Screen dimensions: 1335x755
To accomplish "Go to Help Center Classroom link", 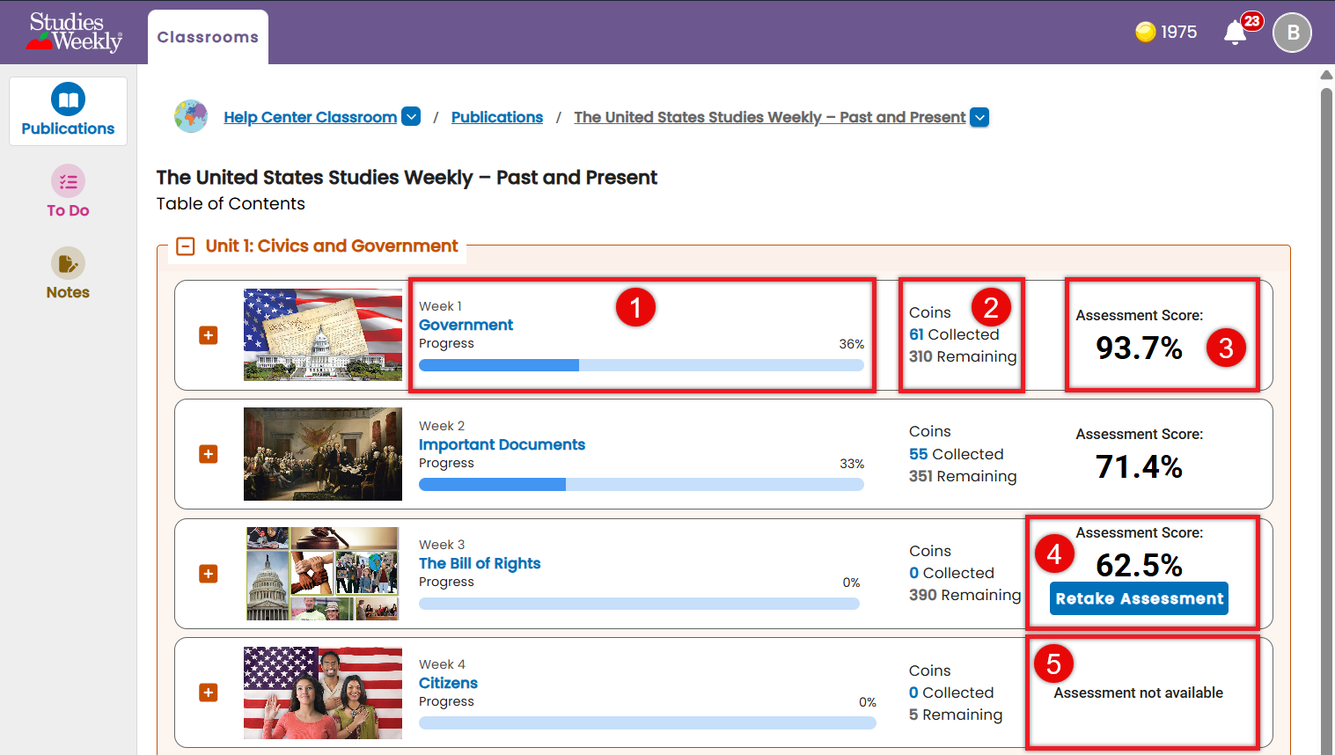I will [310, 117].
